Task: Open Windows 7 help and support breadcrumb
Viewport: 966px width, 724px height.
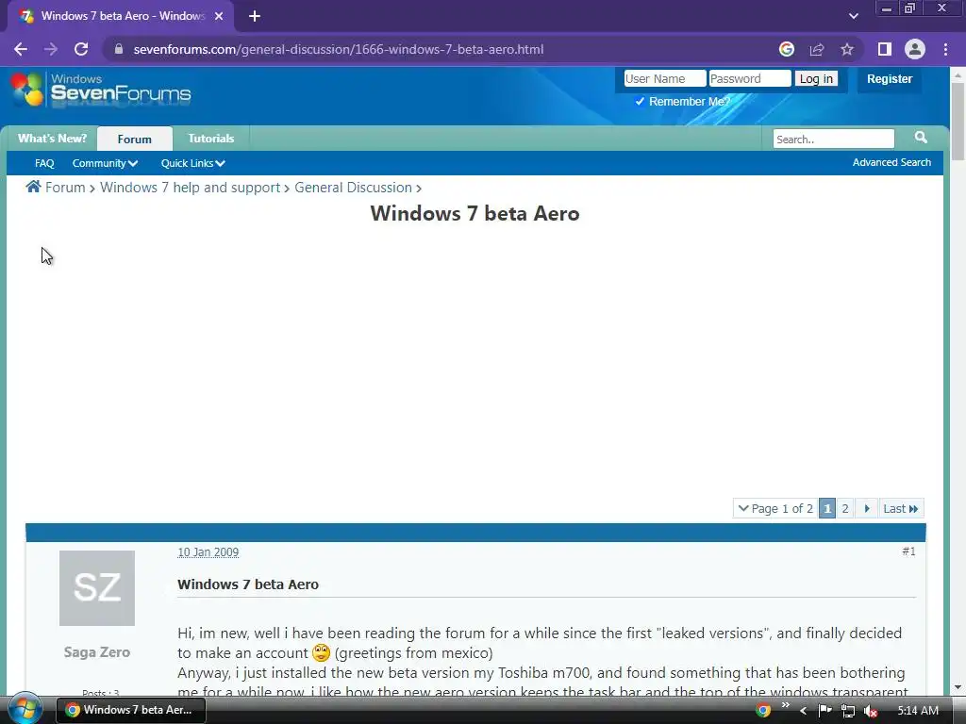Action: tap(190, 188)
